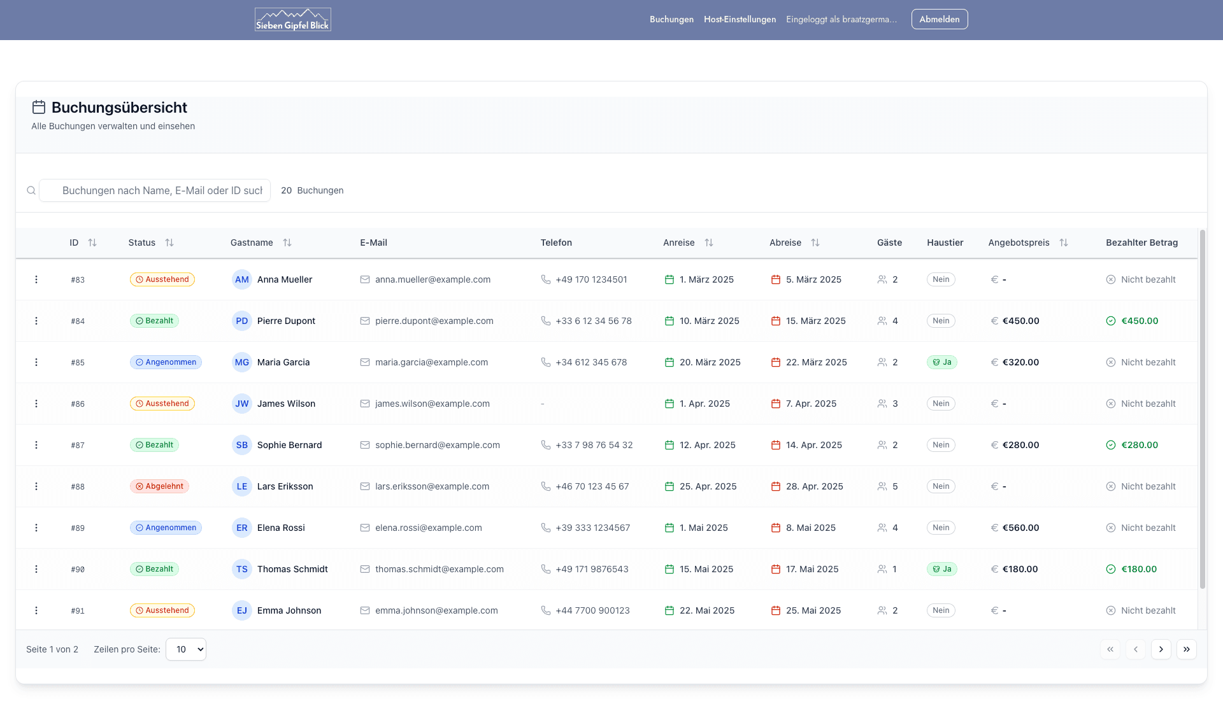
Task: Go to the next page of bookings
Action: (x=1161, y=649)
